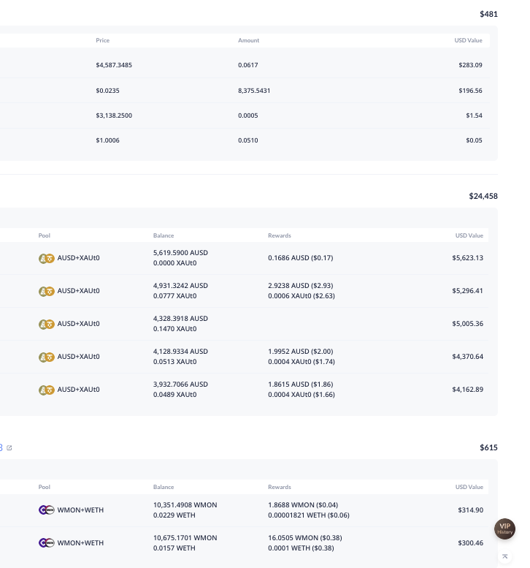Open the VIP History badge
The width and height of the screenshot is (530, 568).
[504, 529]
